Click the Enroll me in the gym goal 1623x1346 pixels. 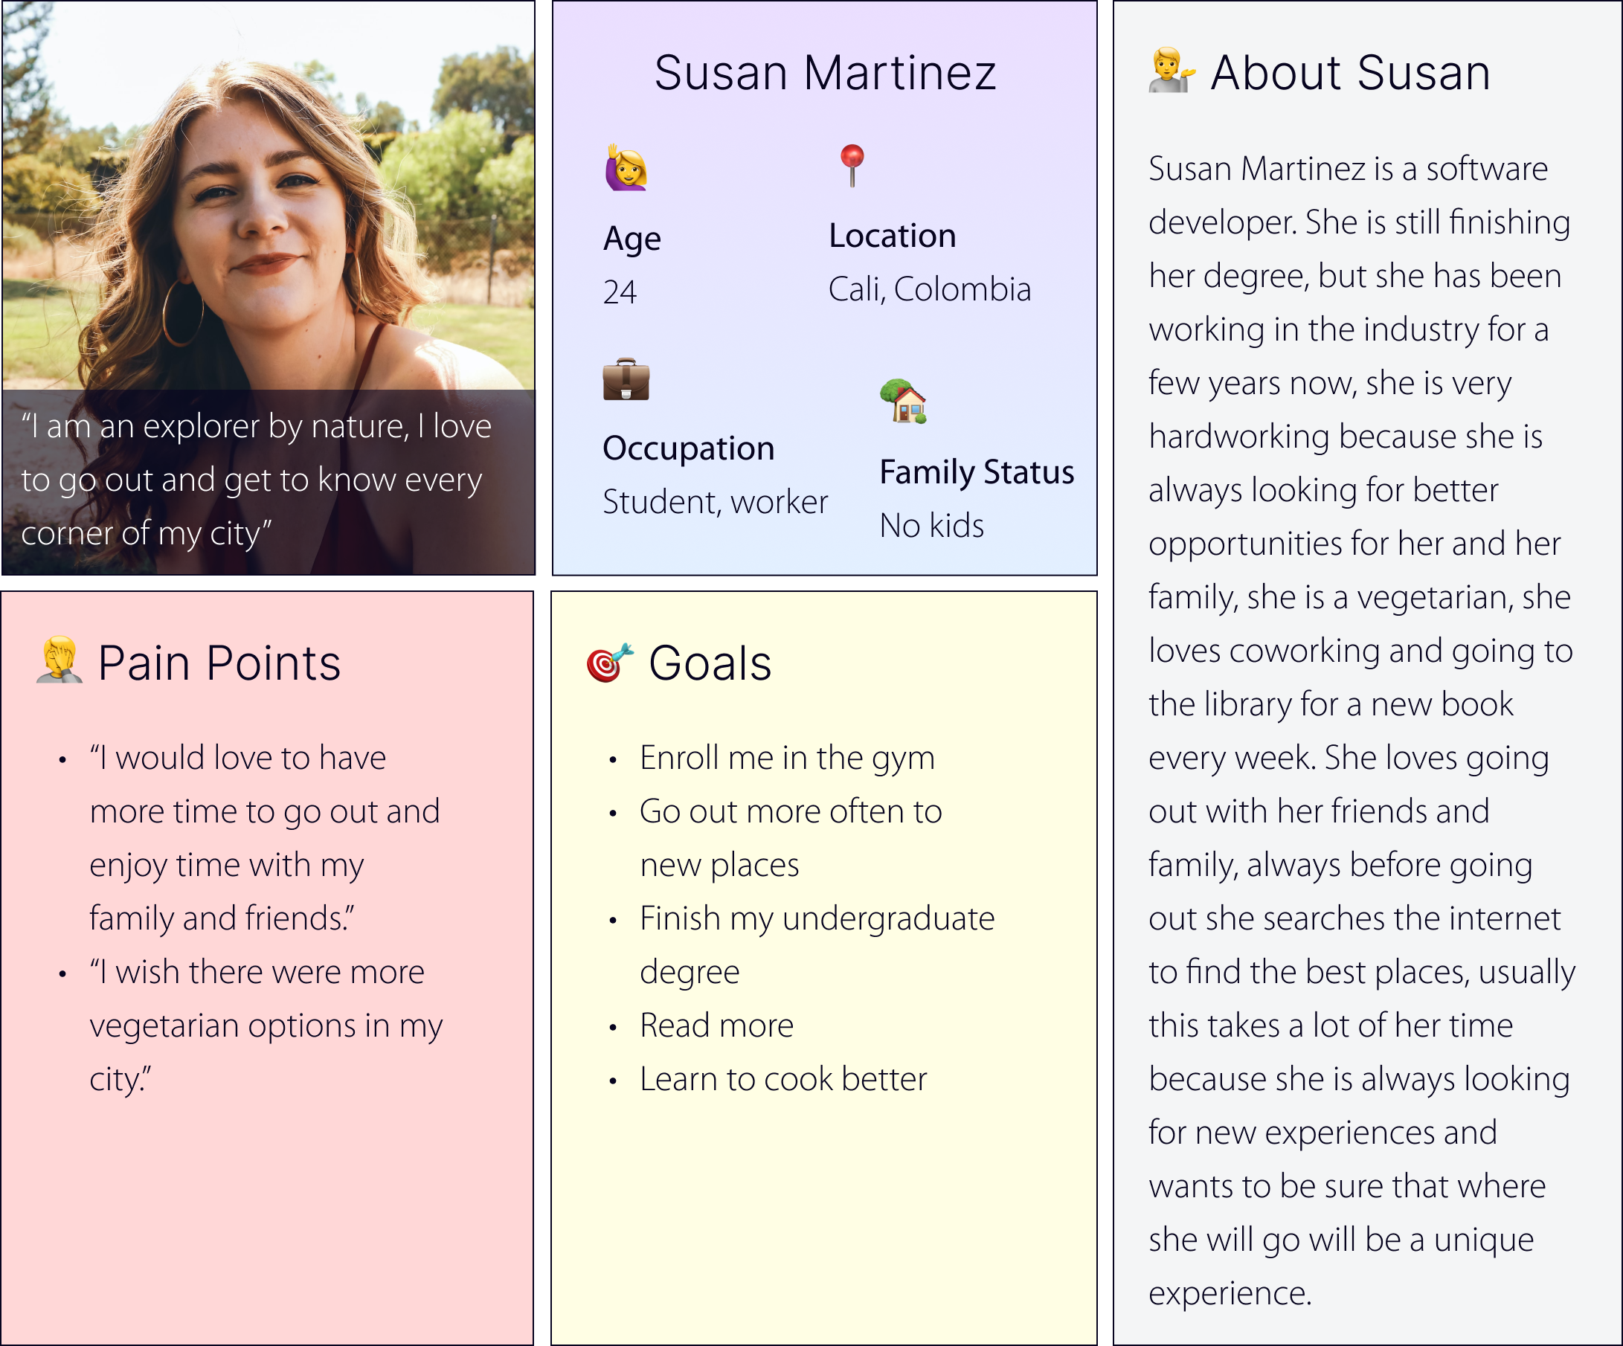(787, 758)
